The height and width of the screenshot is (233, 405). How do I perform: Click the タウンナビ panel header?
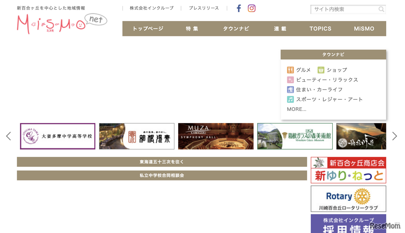tap(333, 54)
